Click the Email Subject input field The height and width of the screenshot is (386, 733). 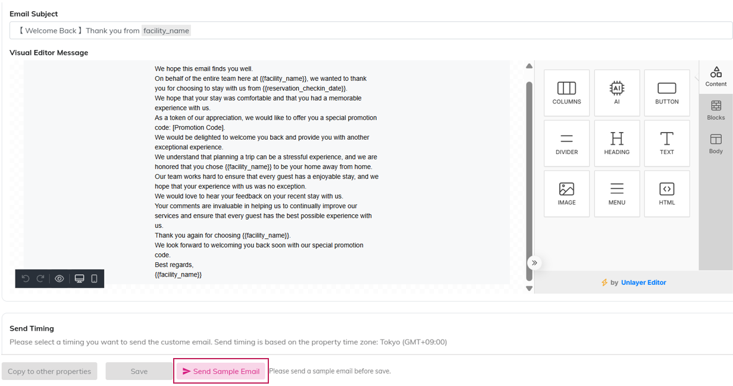pos(416,30)
